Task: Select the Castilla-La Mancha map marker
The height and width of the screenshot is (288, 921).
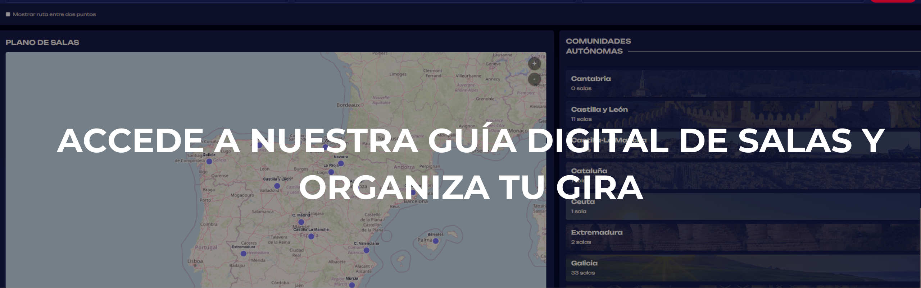Action: tap(311, 236)
